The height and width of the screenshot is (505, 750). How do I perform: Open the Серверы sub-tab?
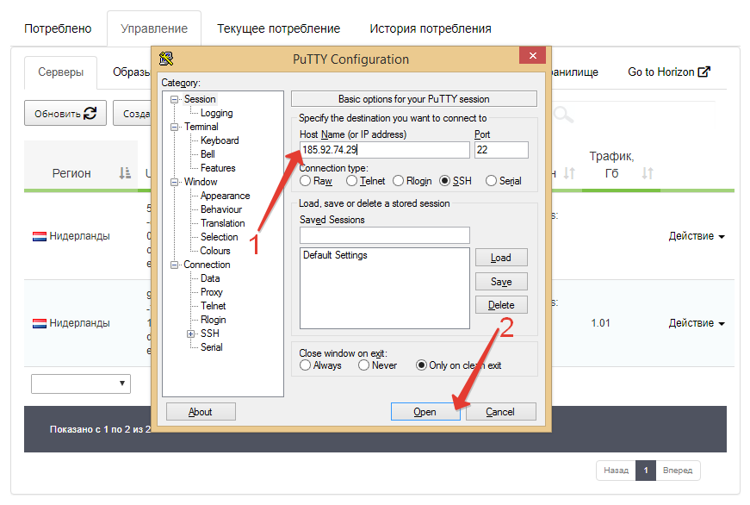point(61,72)
